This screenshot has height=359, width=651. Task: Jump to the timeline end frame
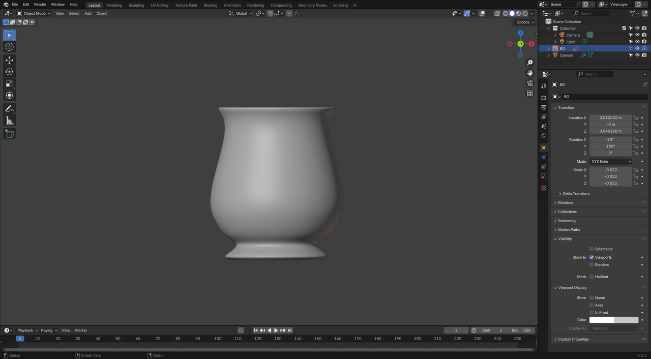pos(289,331)
